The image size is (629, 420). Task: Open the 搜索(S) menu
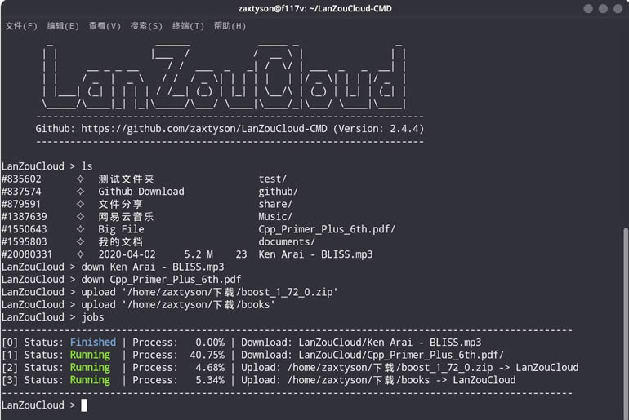[146, 26]
